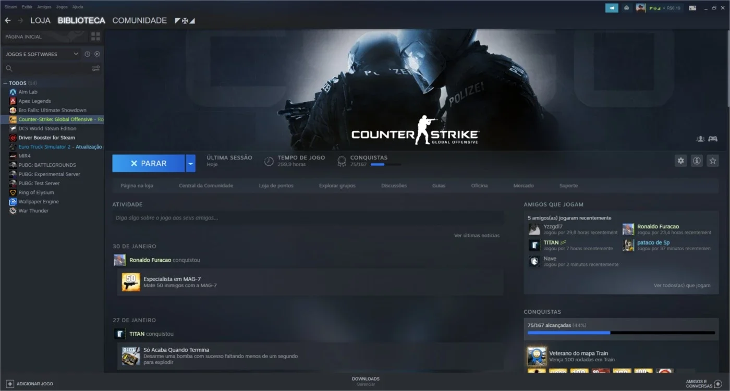Open game settings gear icon
The height and width of the screenshot is (391, 730).
pyautogui.click(x=680, y=161)
